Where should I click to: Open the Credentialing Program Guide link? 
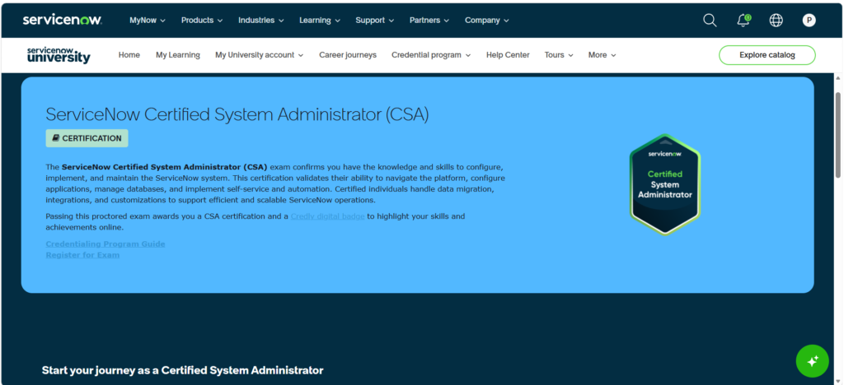105,244
